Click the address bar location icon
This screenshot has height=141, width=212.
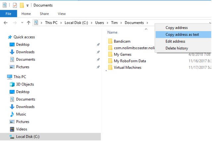pos(36,23)
